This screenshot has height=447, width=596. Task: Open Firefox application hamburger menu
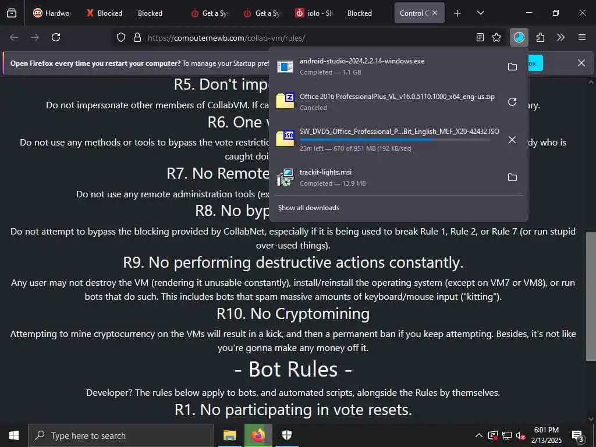click(582, 37)
